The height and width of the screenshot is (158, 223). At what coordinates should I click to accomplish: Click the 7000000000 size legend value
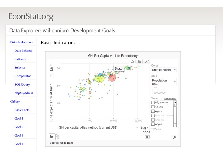coord(159,93)
